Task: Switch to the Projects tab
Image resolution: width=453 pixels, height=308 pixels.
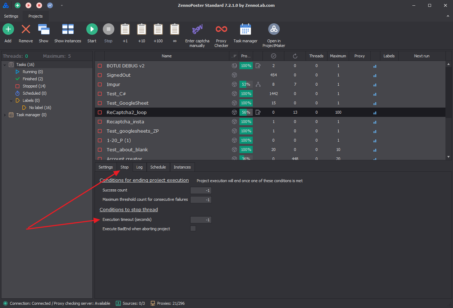Action: (x=36, y=16)
